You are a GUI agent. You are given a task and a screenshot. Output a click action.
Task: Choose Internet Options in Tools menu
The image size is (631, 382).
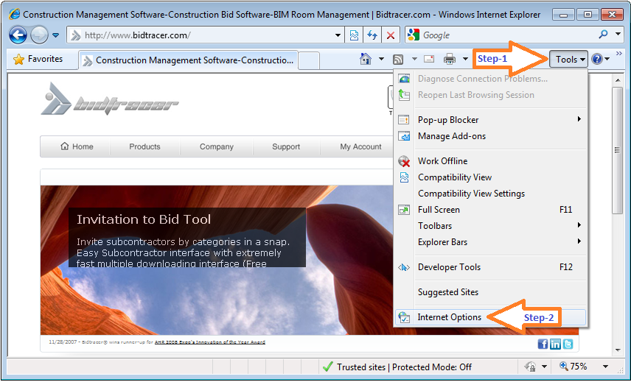(490, 317)
